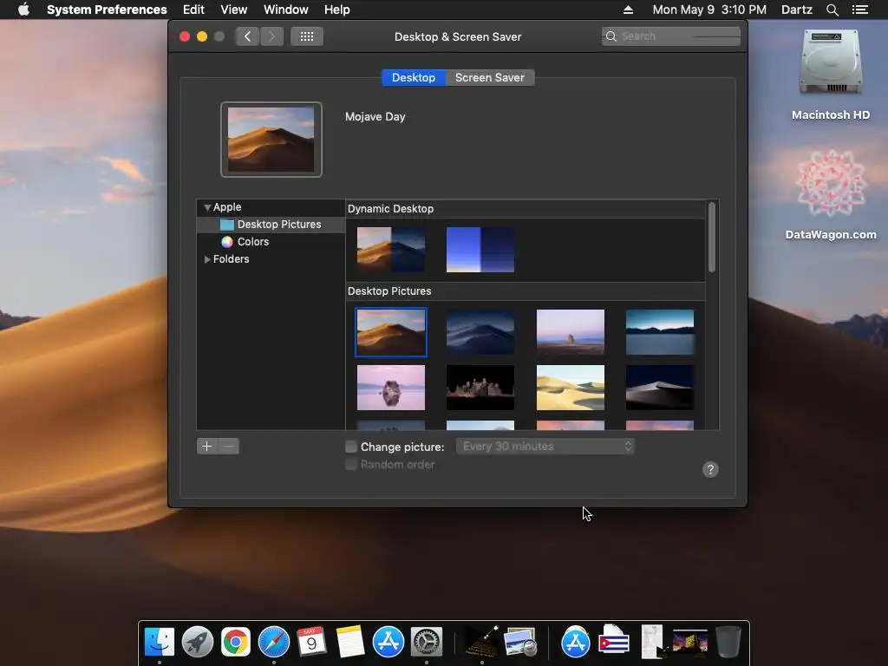
Task: Select the dark lake with teal horizon thumbnail
Action: tap(660, 332)
